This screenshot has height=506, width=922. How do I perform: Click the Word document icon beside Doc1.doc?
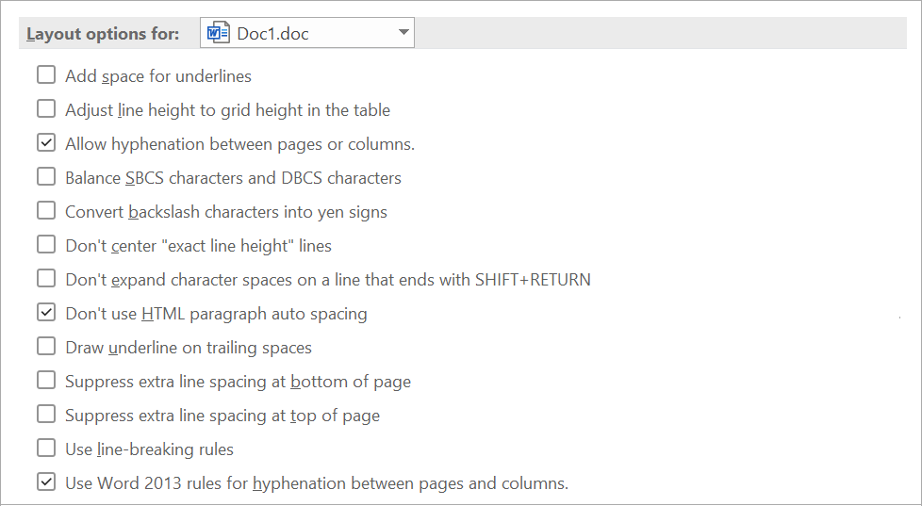[x=218, y=33]
